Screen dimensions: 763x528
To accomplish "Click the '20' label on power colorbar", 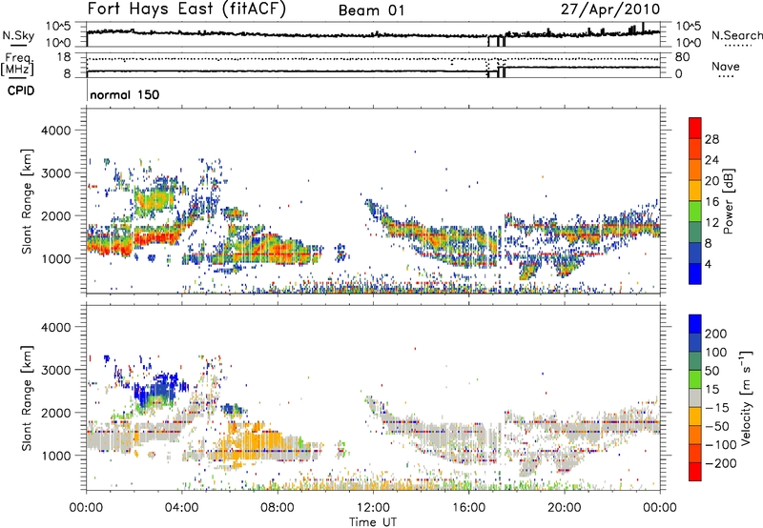I will pyautogui.click(x=711, y=181).
